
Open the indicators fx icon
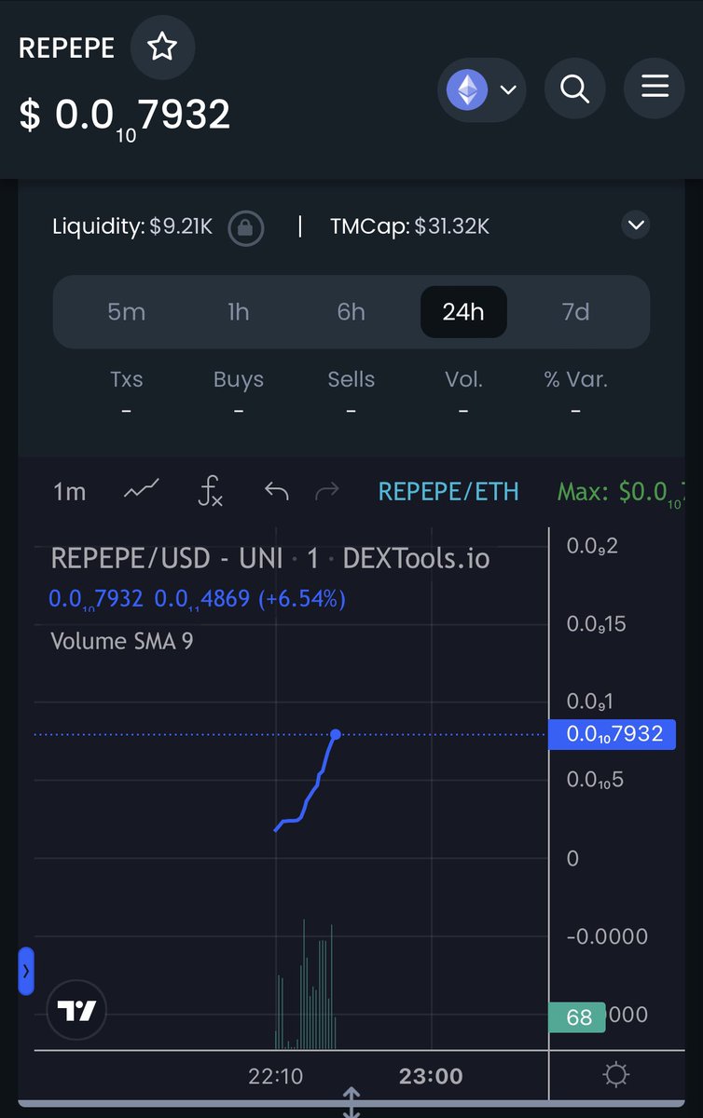coord(211,490)
